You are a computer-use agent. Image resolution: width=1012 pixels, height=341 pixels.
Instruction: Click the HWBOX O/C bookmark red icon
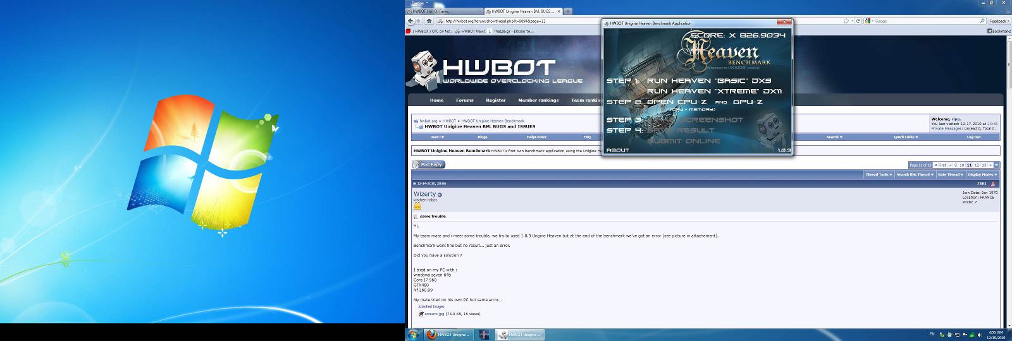[x=408, y=31]
